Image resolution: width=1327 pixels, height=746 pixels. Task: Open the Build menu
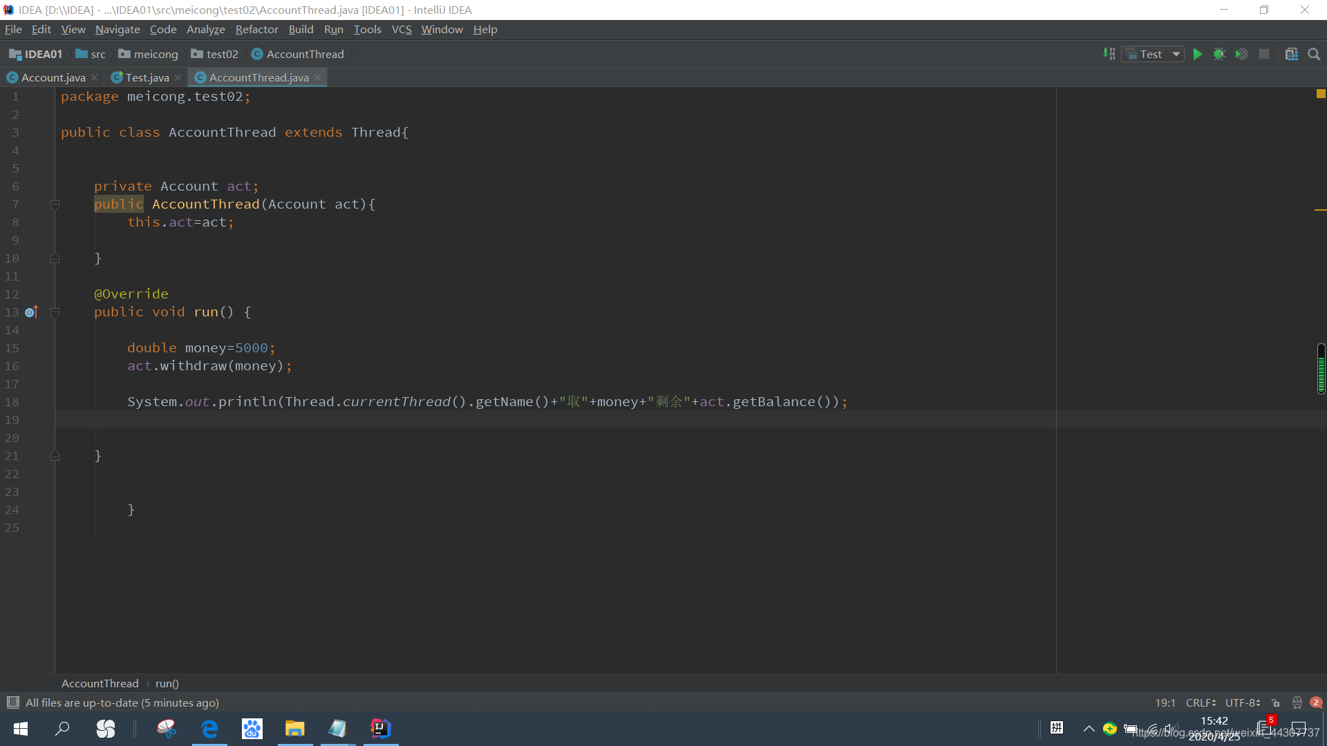click(x=301, y=29)
